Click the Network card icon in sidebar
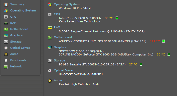This screenshot has height=96, width=177. tap(6, 67)
